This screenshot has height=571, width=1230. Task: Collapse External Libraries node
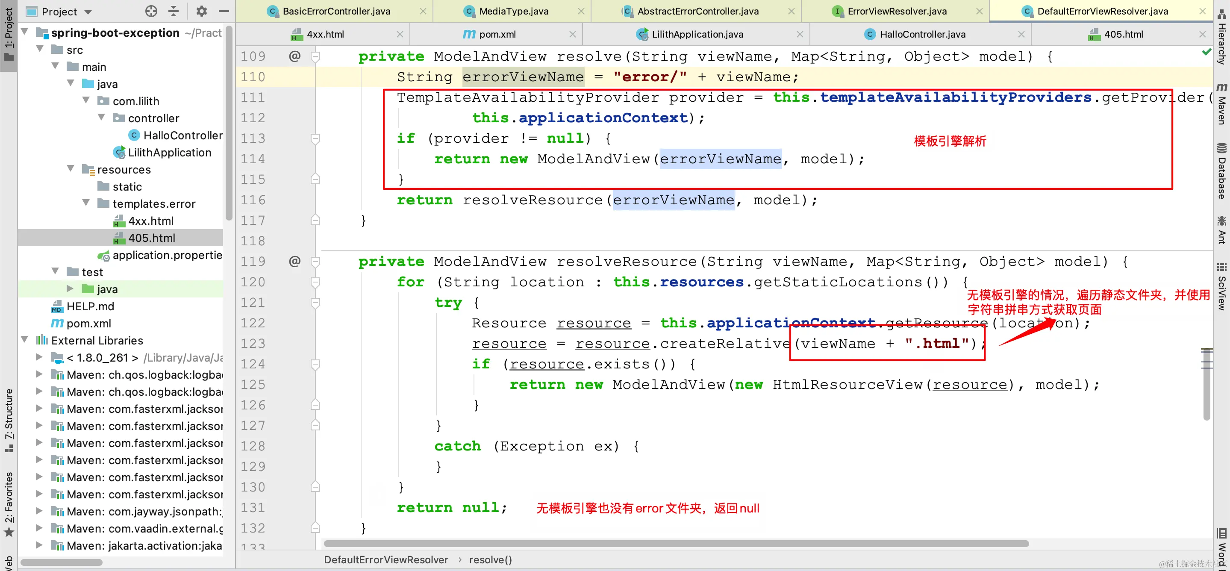(25, 340)
